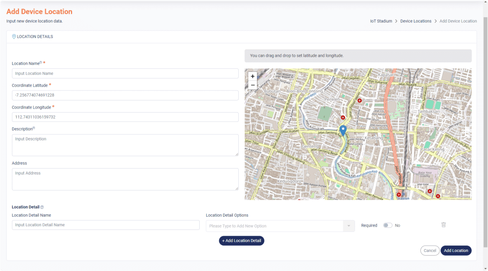
Task: Focus the Coordinate Latitude field
Action: click(125, 95)
